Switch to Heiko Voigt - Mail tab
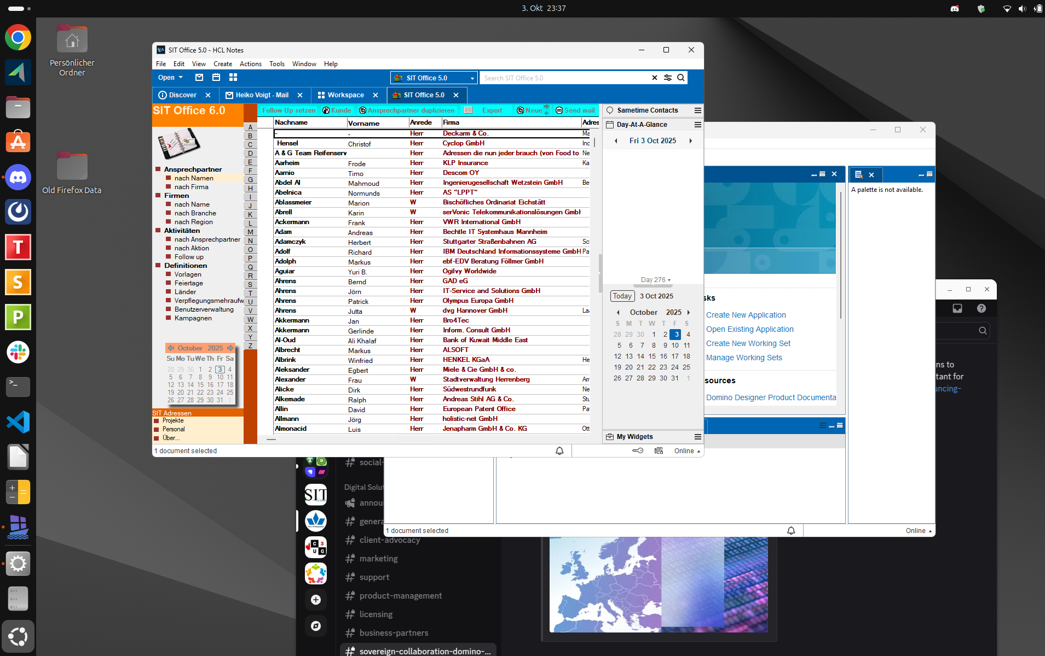 click(x=261, y=95)
